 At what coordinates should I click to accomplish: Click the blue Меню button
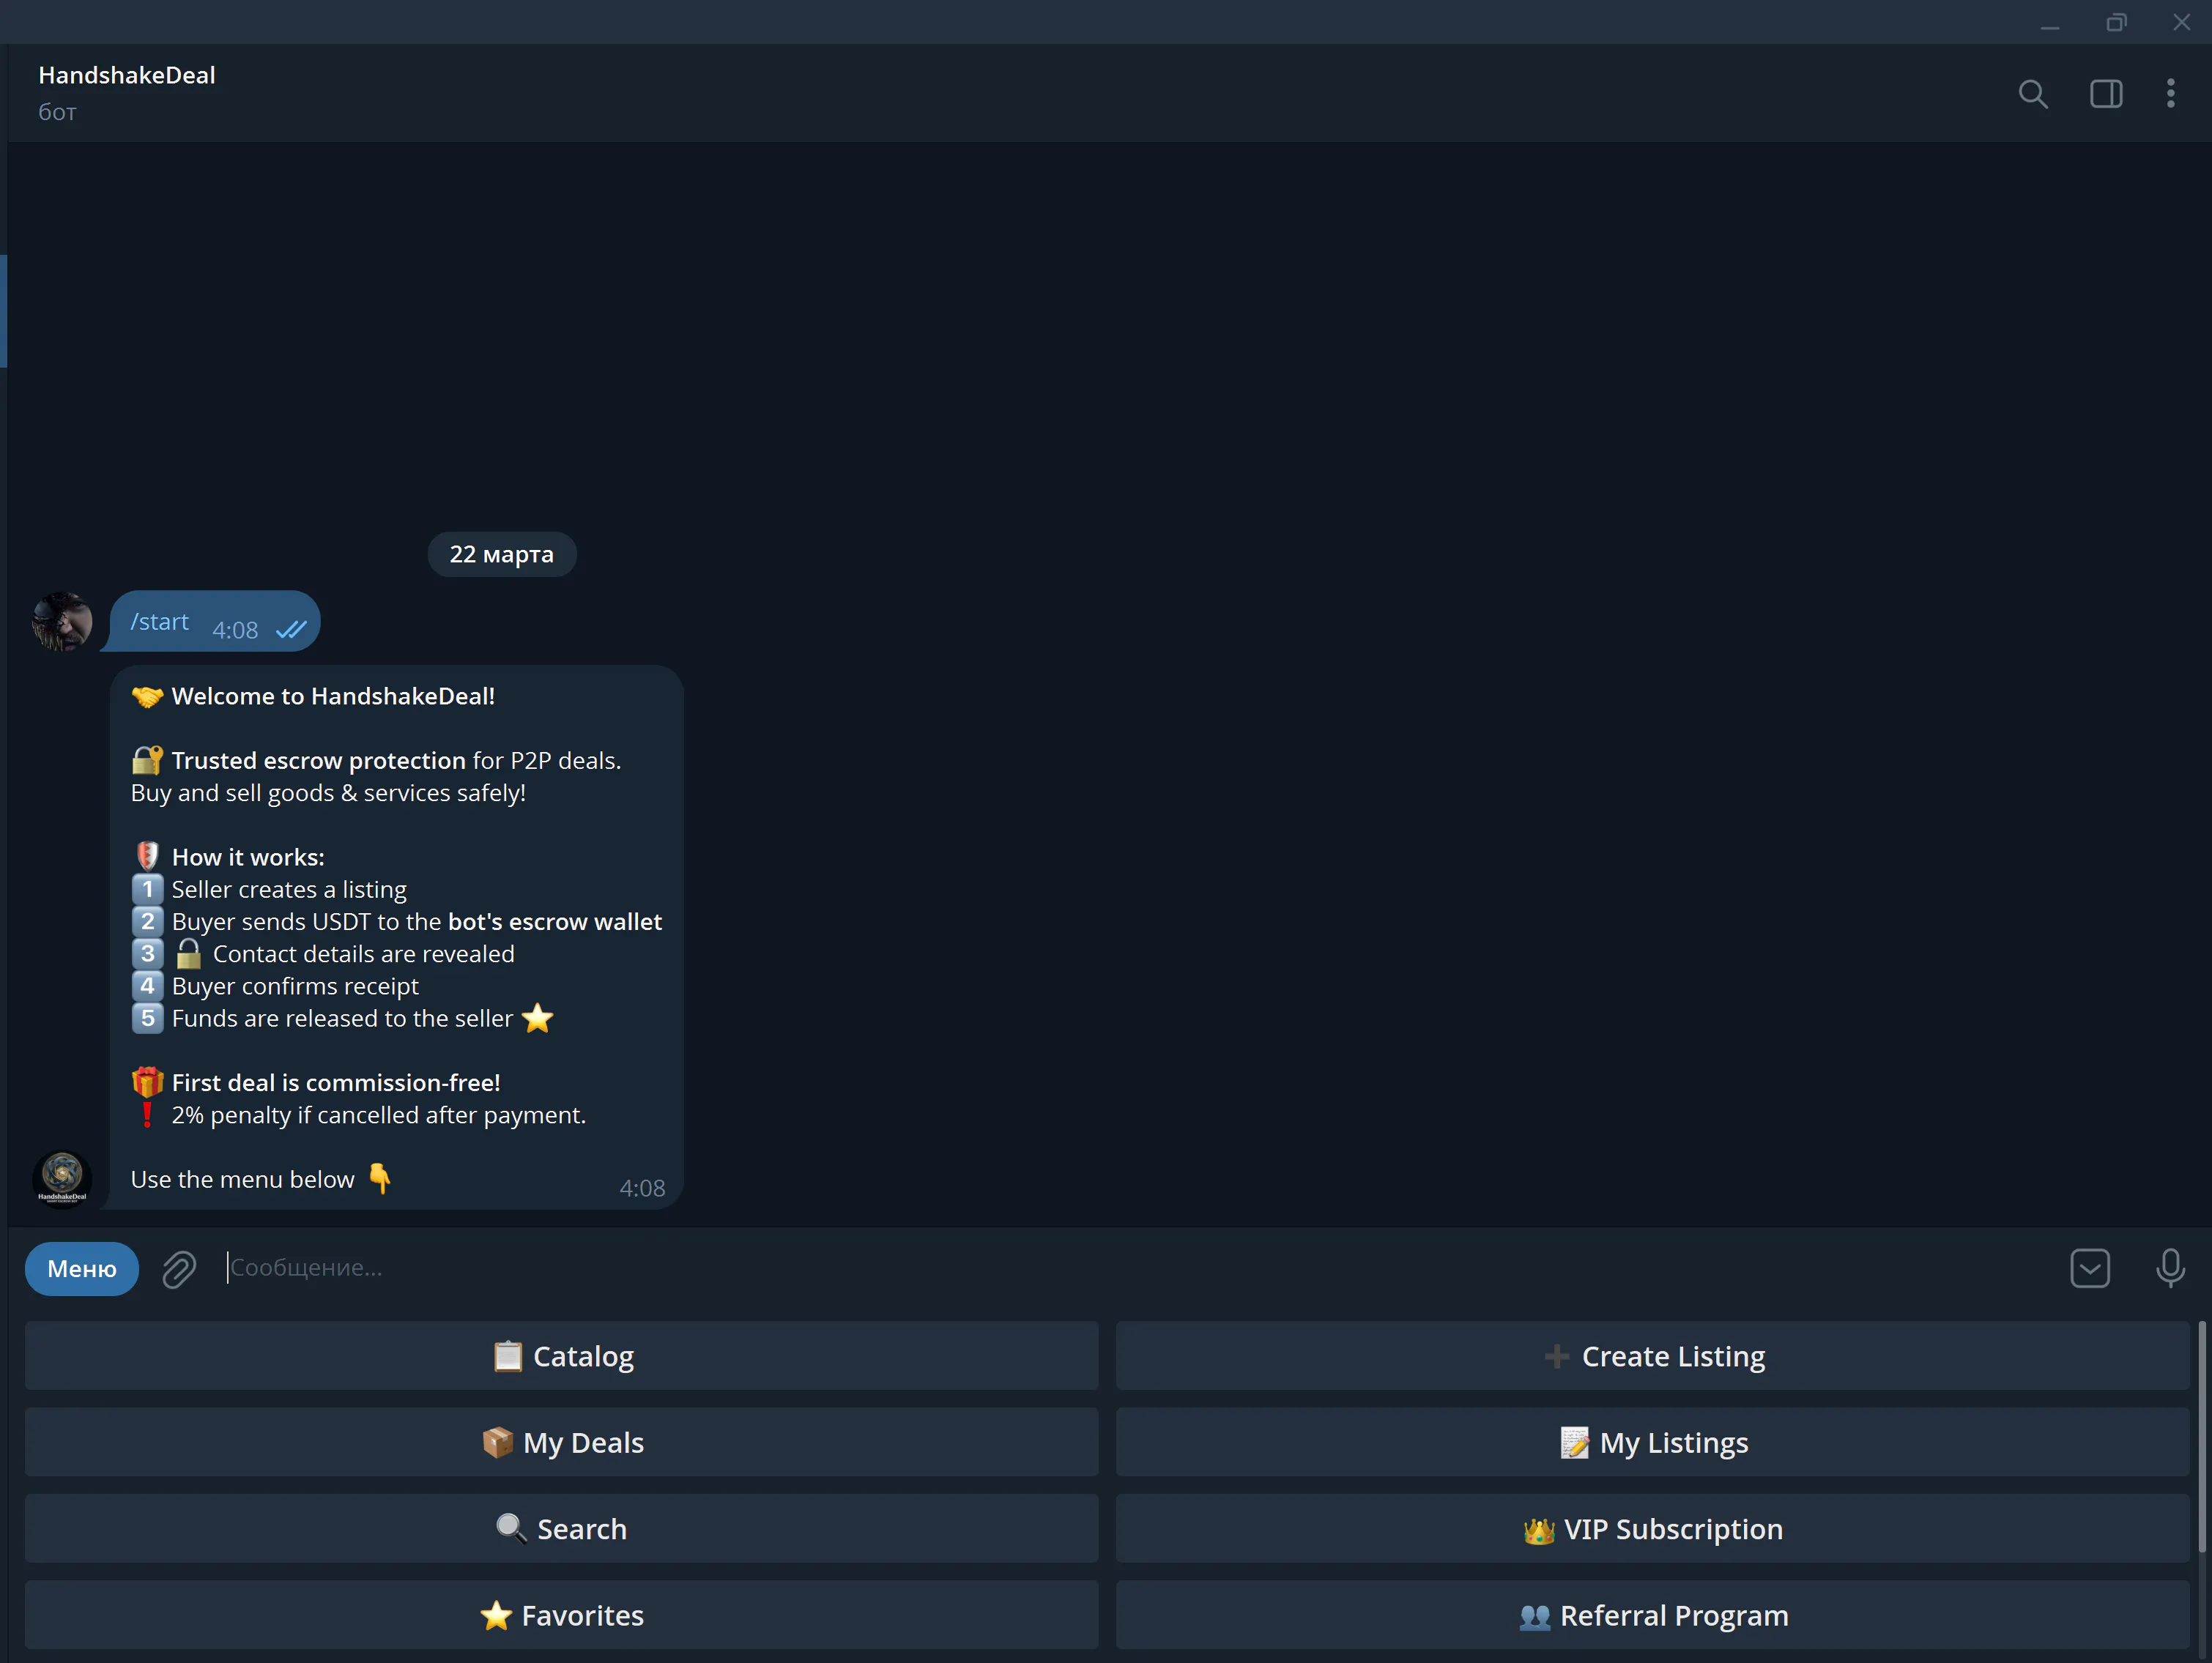point(82,1269)
